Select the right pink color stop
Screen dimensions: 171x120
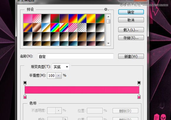139,96
